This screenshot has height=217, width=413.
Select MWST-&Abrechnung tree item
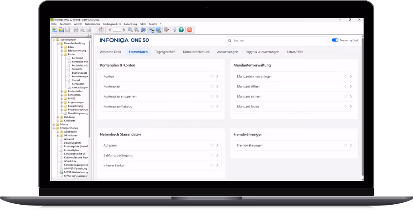coord(76,172)
